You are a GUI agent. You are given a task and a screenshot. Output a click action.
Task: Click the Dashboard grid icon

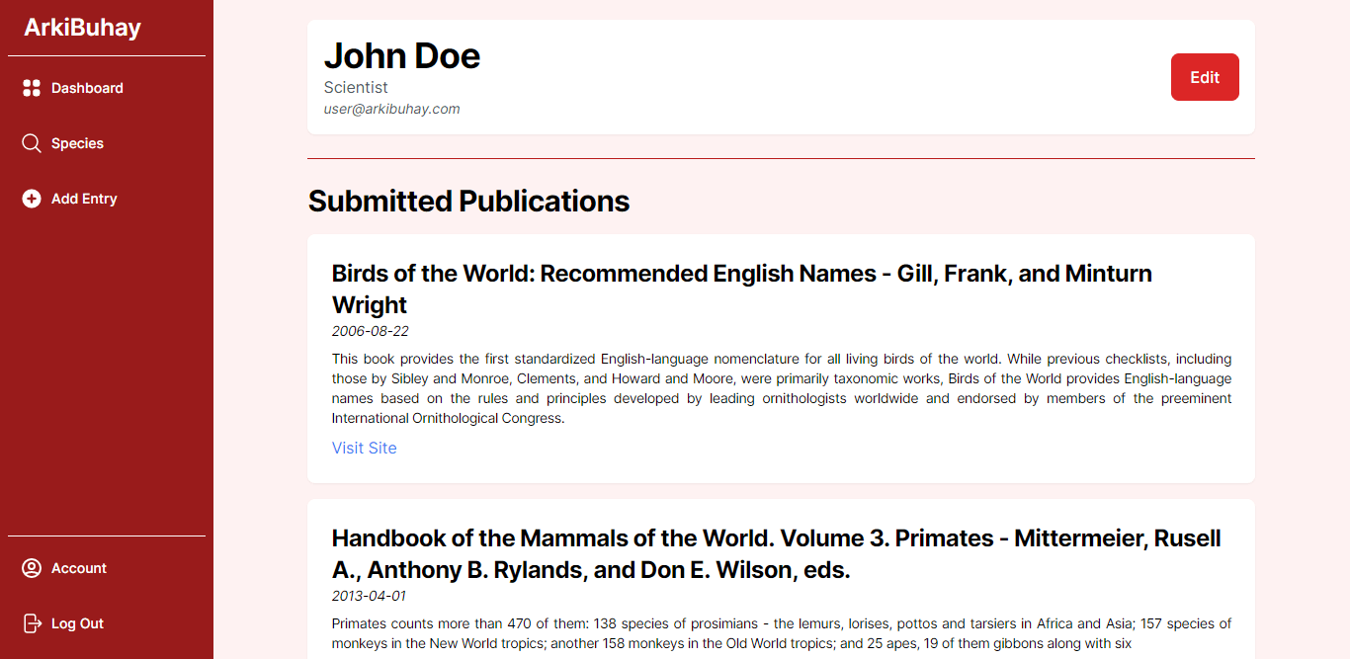pyautogui.click(x=32, y=88)
